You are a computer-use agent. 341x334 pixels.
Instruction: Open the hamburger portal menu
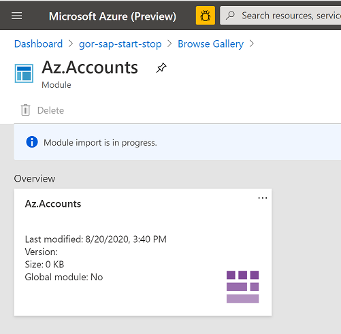tap(17, 16)
